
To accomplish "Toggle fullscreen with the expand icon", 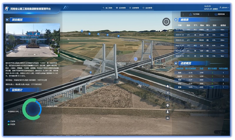I will coord(167,99).
